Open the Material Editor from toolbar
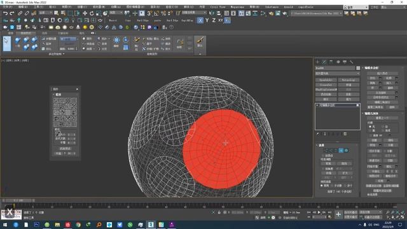 click(x=263, y=13)
